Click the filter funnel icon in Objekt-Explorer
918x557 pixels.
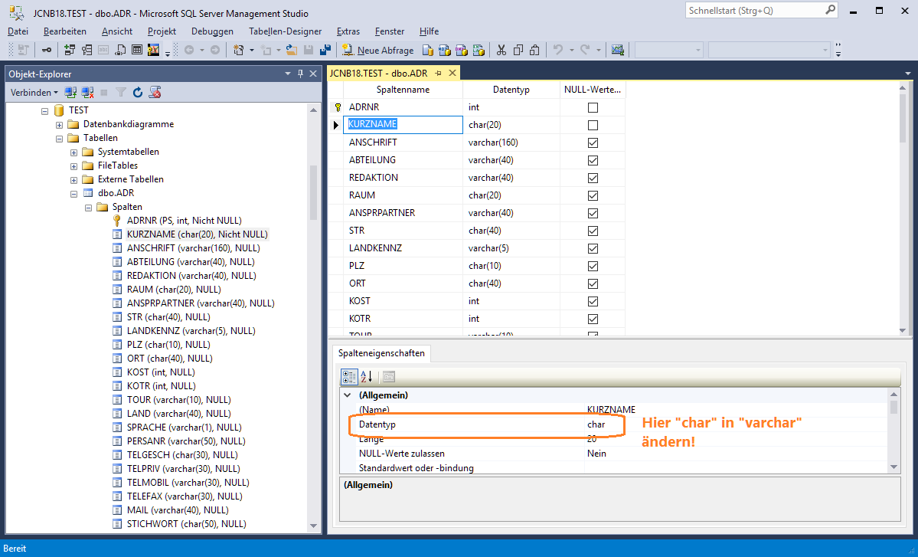click(x=121, y=92)
